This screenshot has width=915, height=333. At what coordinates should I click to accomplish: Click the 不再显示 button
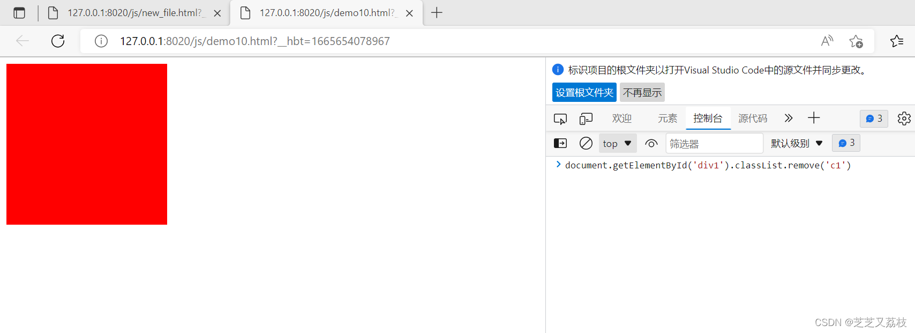[x=642, y=92]
